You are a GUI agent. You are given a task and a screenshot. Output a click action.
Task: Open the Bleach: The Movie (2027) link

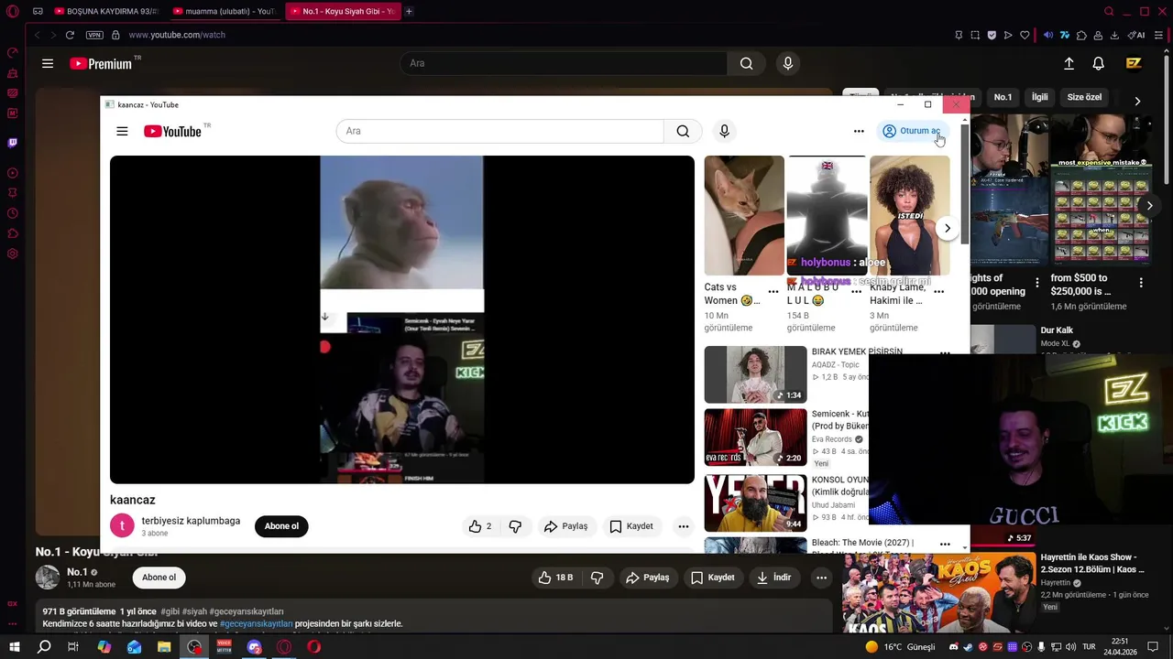point(862,543)
